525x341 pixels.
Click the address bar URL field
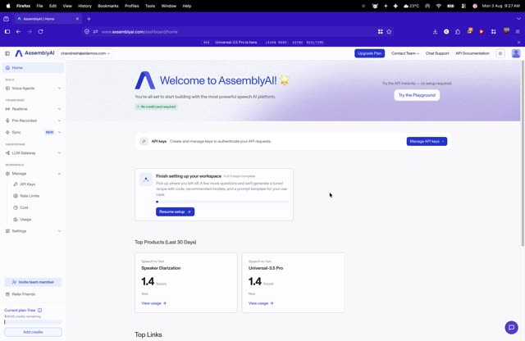235,32
